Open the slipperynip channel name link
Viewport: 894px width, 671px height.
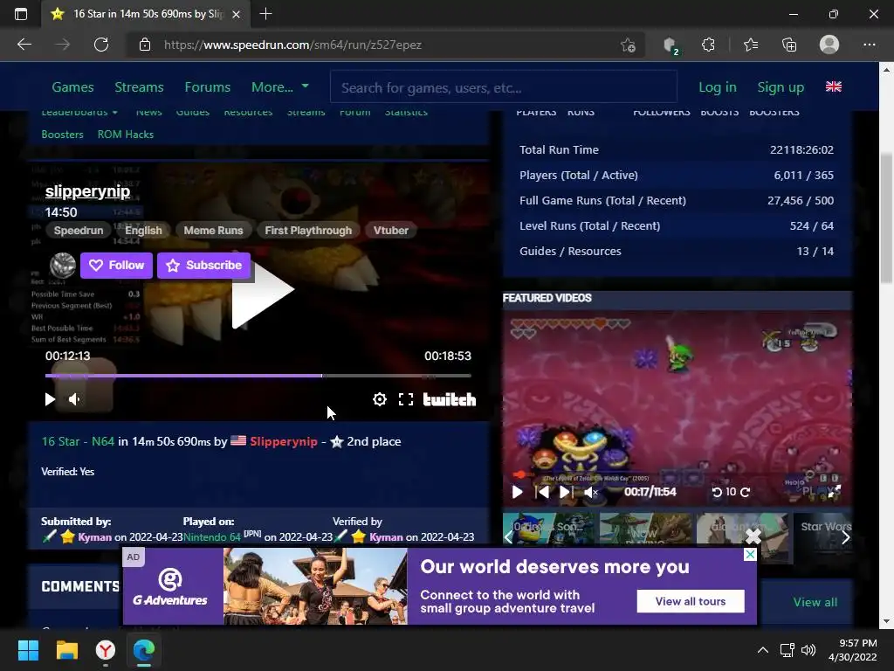click(x=88, y=191)
